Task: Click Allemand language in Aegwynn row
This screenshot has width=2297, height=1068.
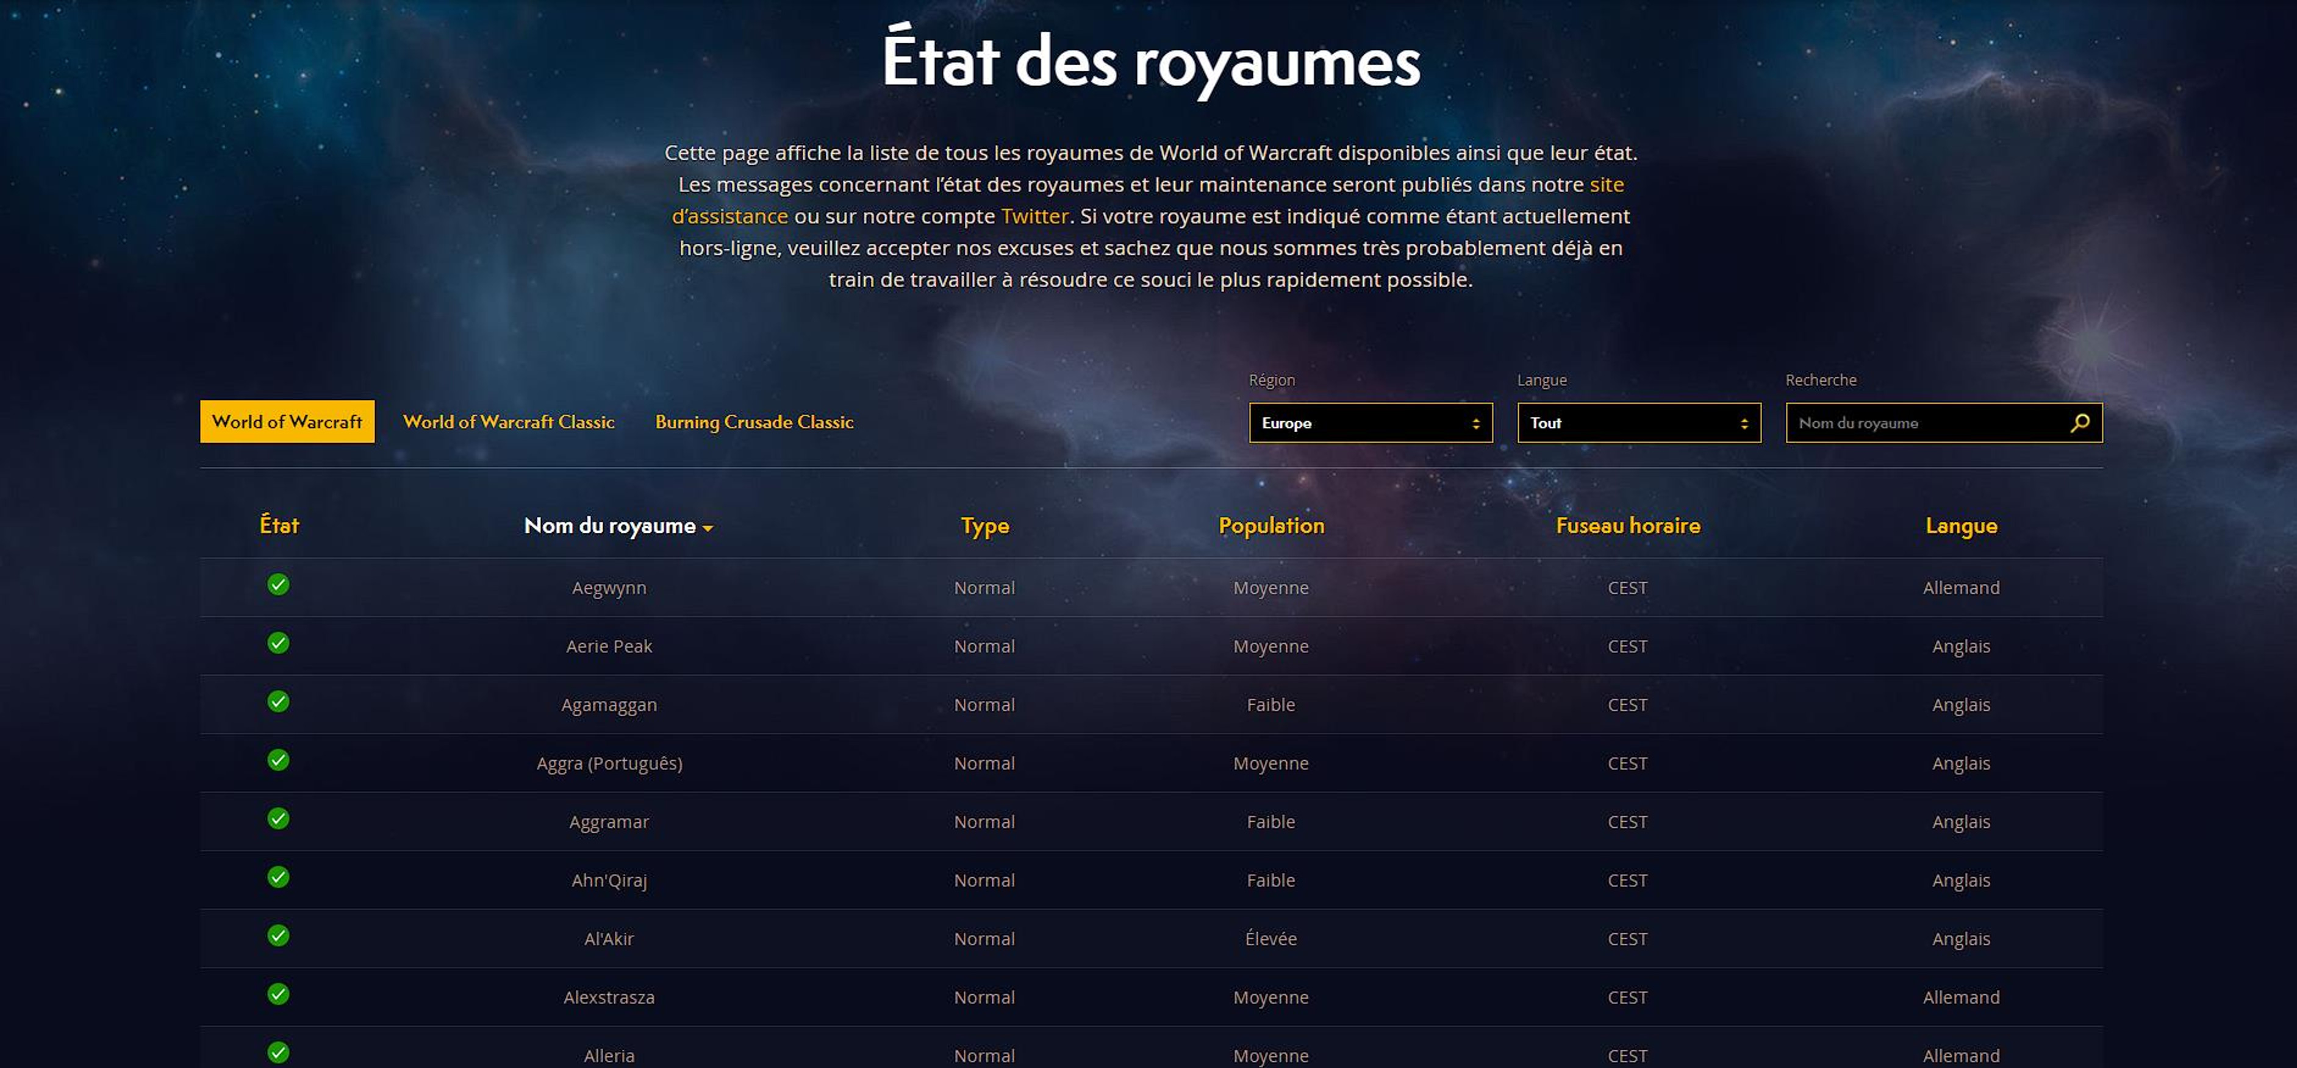Action: click(x=1961, y=588)
